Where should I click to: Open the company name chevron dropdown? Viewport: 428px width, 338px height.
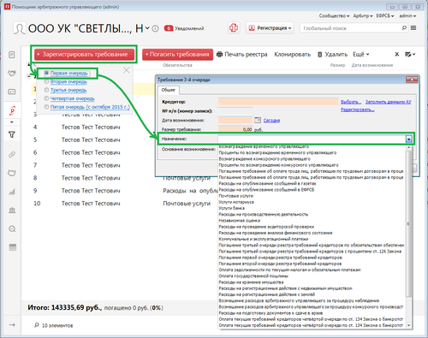pos(147,28)
